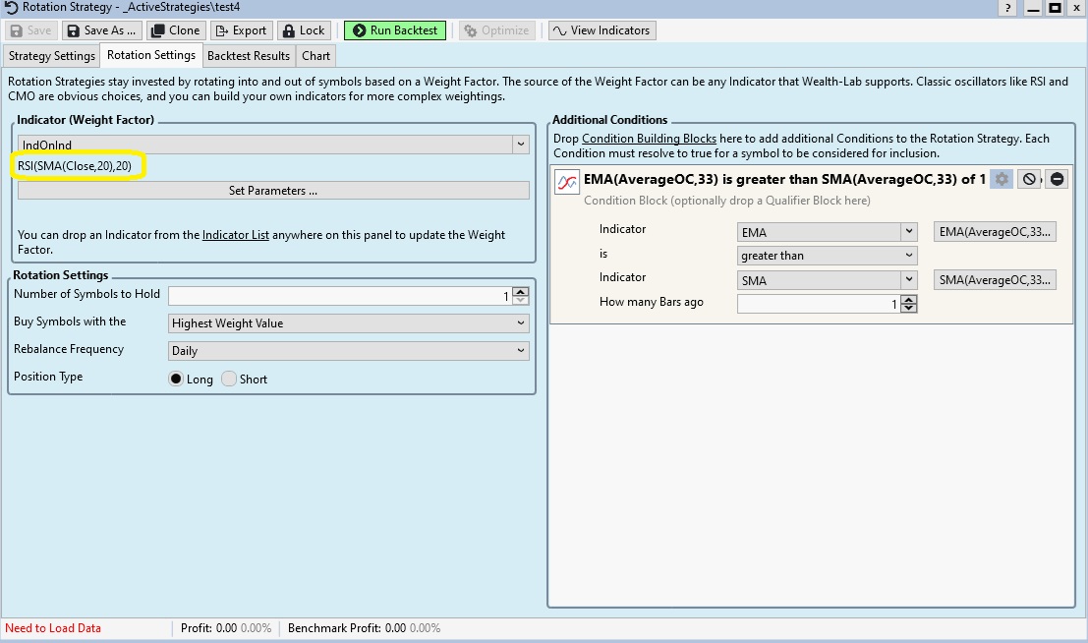The image size is (1088, 643).
Task: Lock the strategy
Action: coord(303,30)
